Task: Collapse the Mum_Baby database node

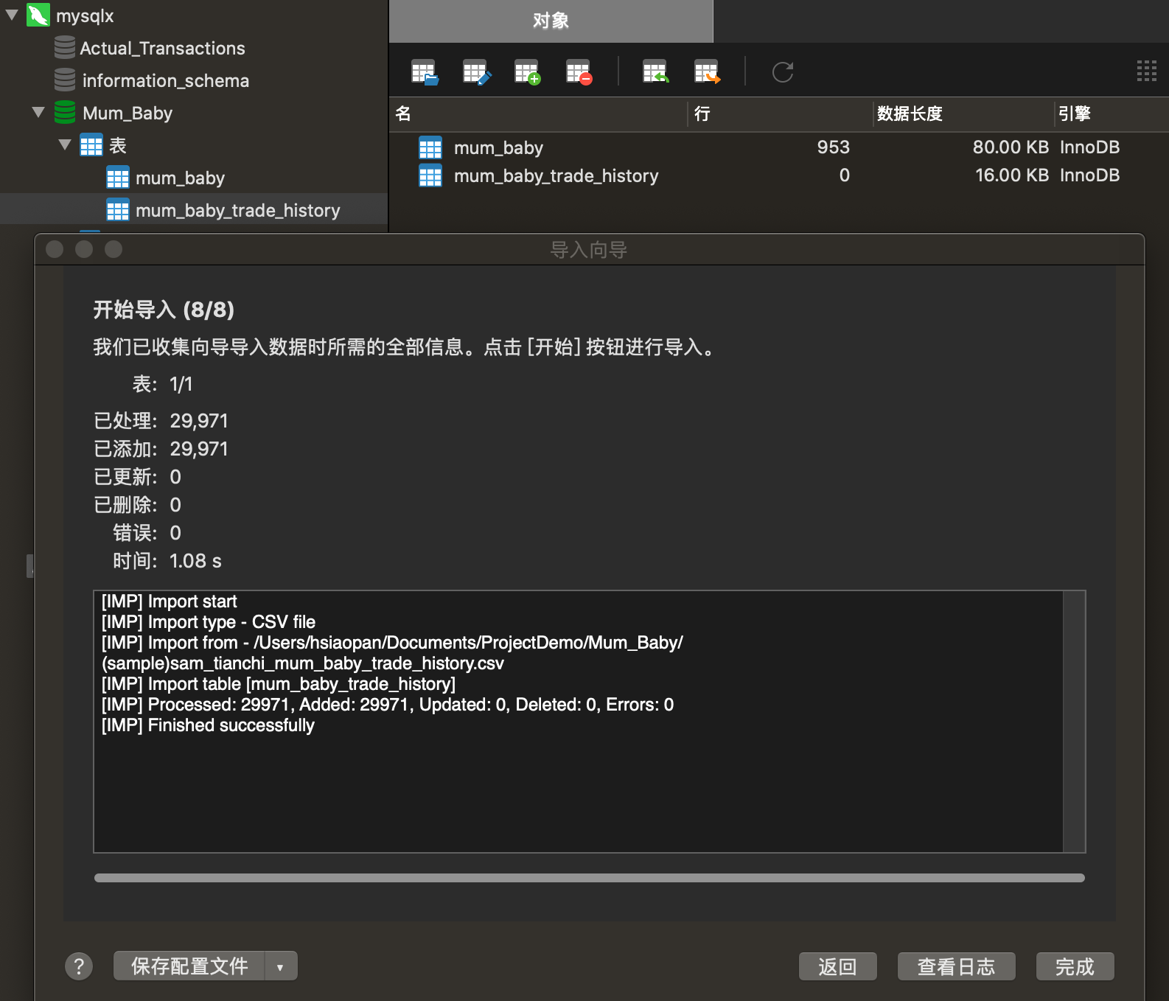Action: tap(38, 112)
